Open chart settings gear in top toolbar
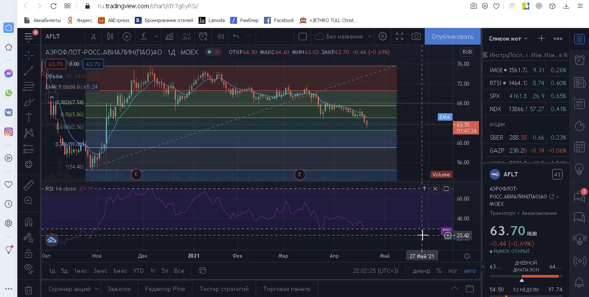This screenshot has height=297, width=589. pos(382,37)
